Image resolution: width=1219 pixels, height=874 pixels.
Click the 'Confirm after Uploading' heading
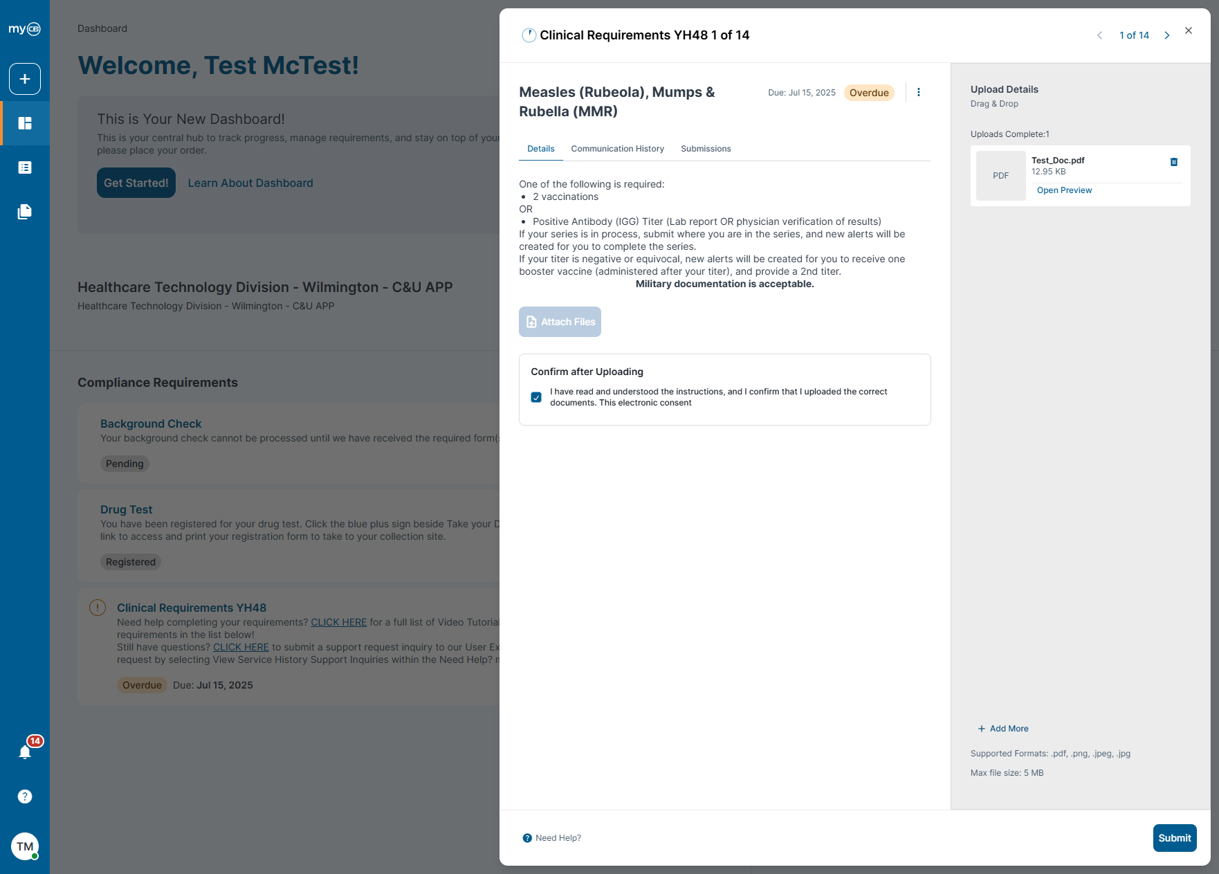tap(587, 372)
